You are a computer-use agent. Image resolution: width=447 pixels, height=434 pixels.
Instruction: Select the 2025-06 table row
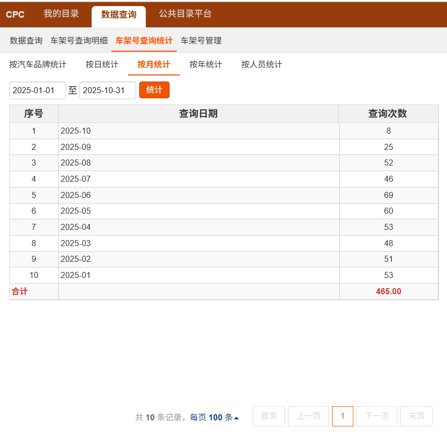pos(198,195)
